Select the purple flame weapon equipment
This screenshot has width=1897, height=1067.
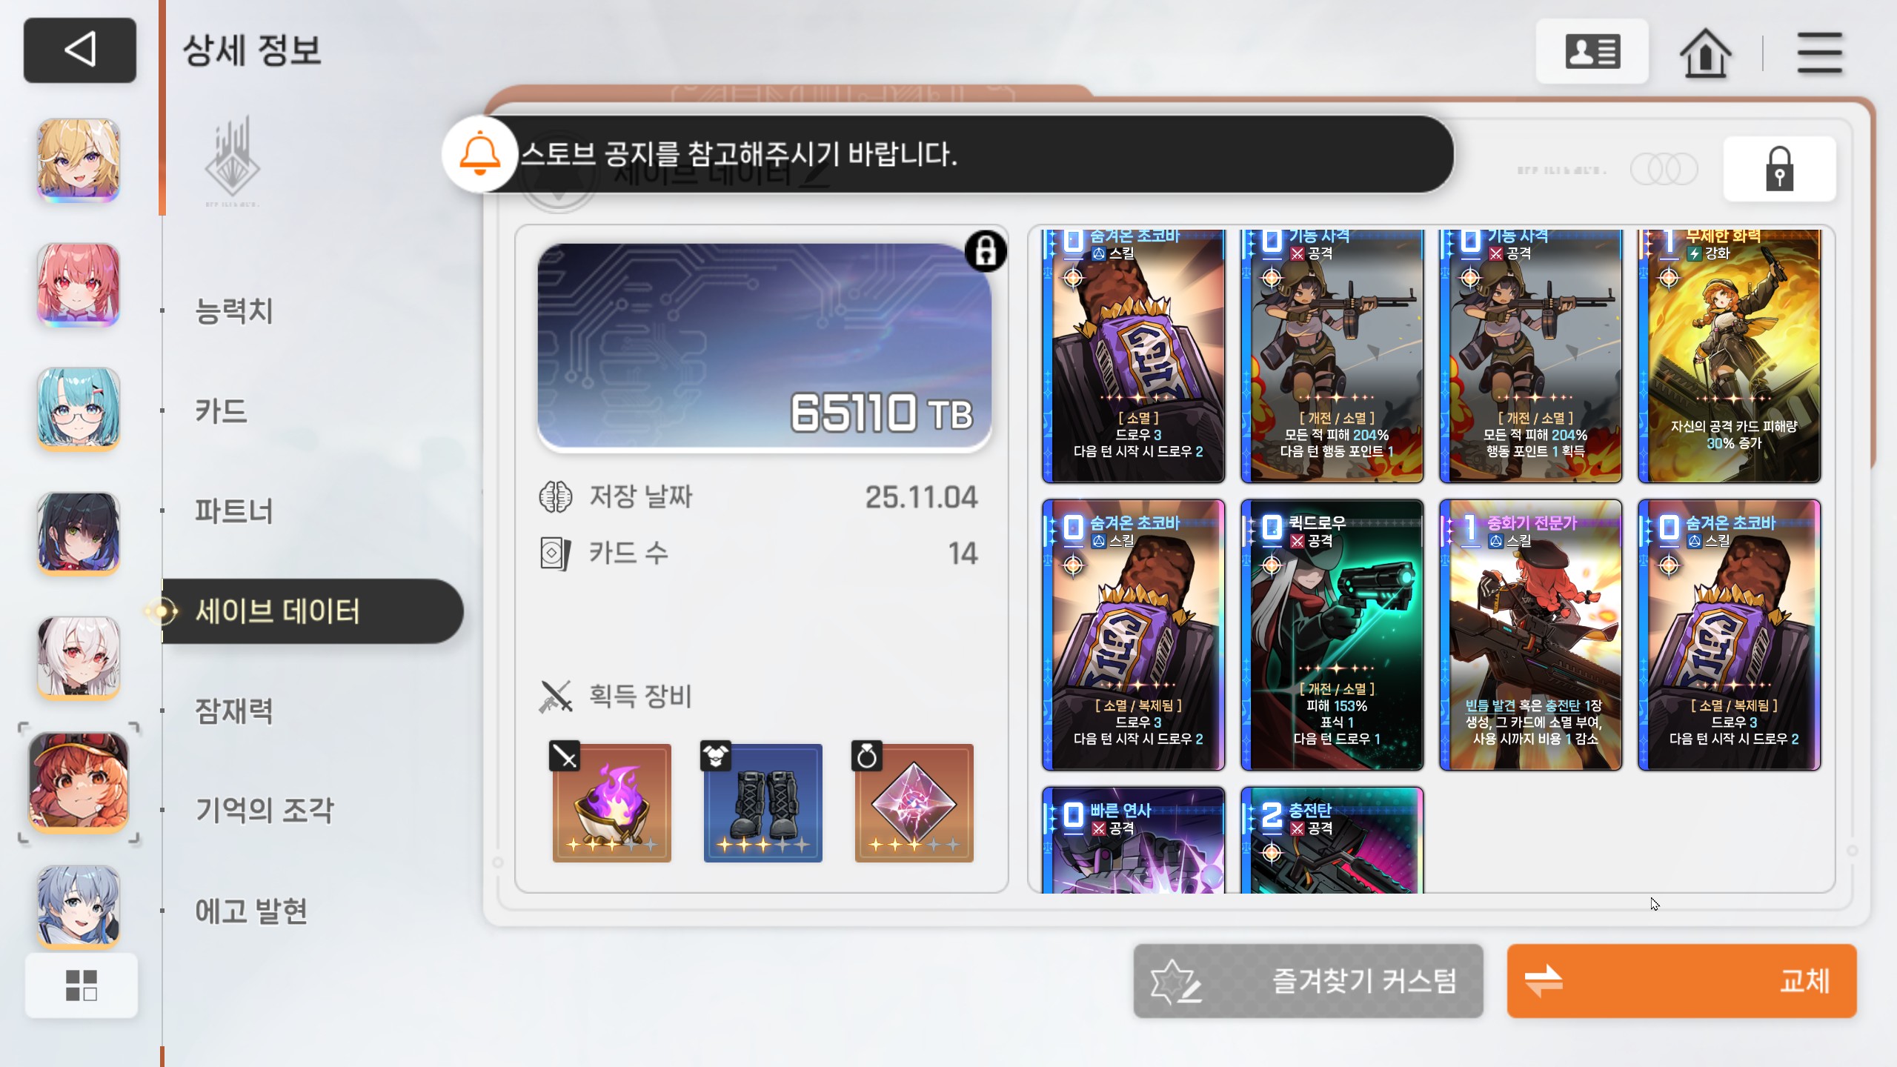[611, 802]
